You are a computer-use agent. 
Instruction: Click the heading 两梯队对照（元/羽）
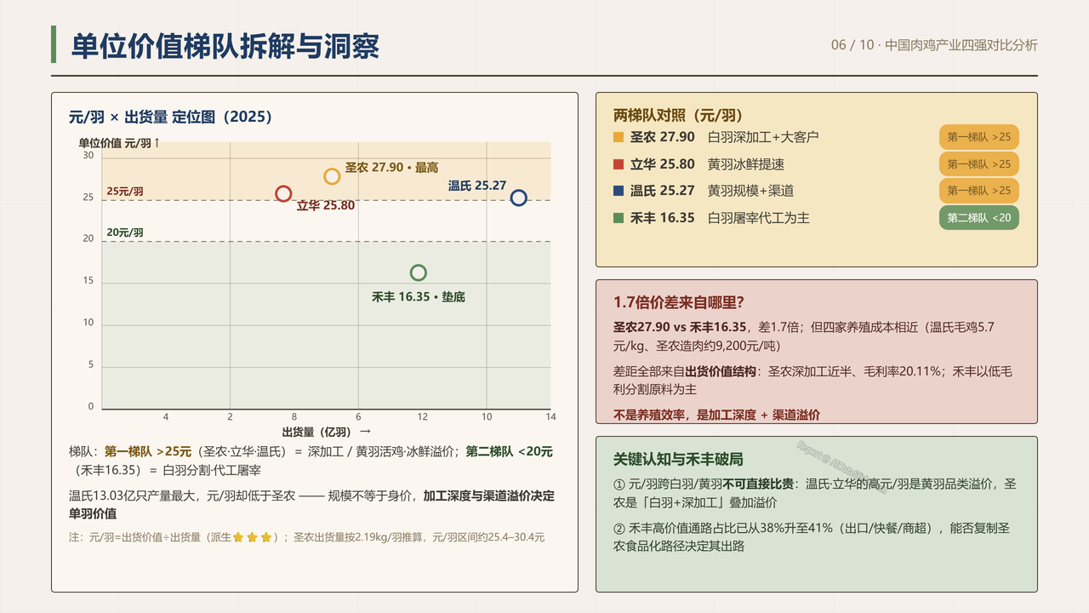[678, 115]
